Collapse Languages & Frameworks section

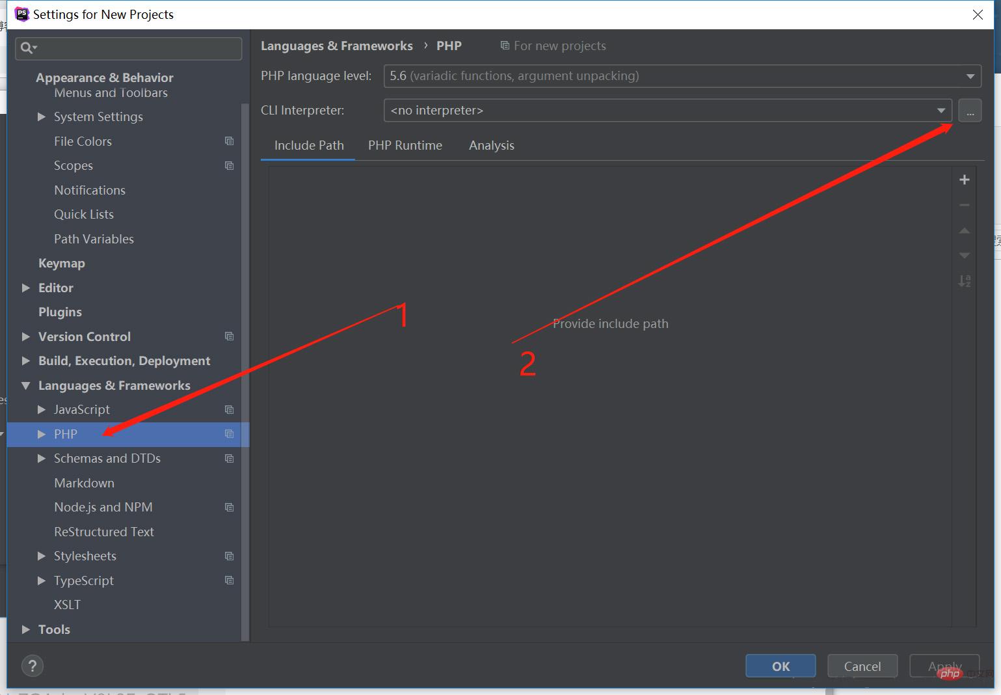click(26, 386)
